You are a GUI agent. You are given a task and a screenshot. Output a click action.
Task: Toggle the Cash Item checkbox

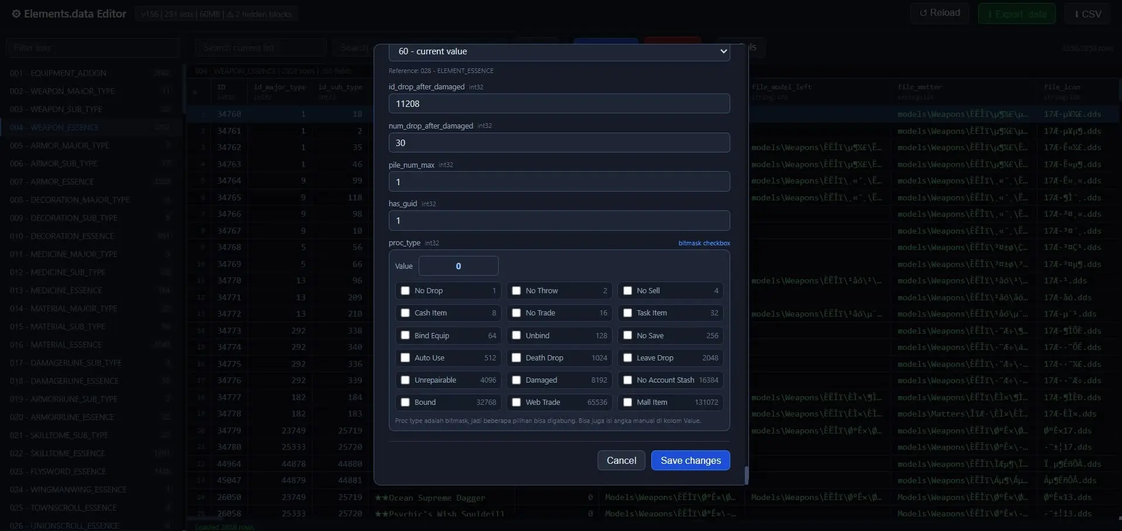tap(405, 313)
